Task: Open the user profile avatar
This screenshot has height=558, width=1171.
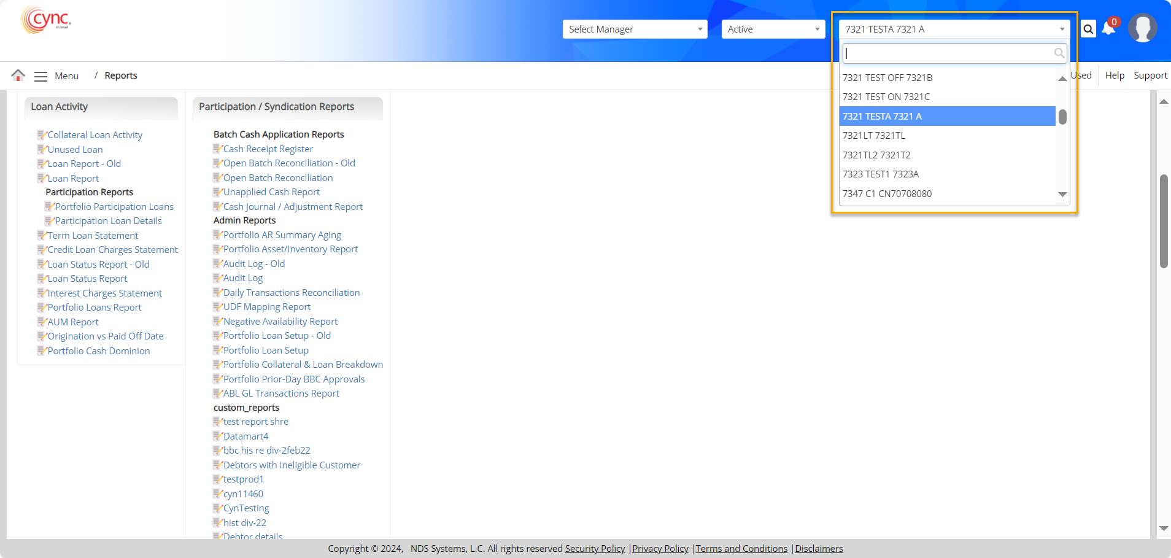Action: 1142,28
